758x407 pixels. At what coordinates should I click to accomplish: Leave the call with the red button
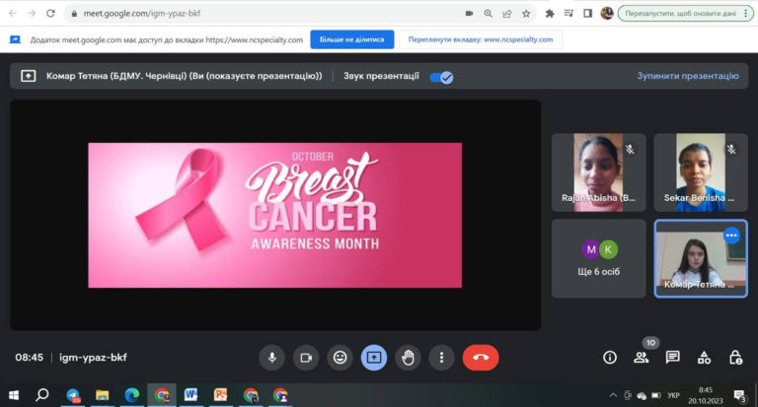(481, 357)
